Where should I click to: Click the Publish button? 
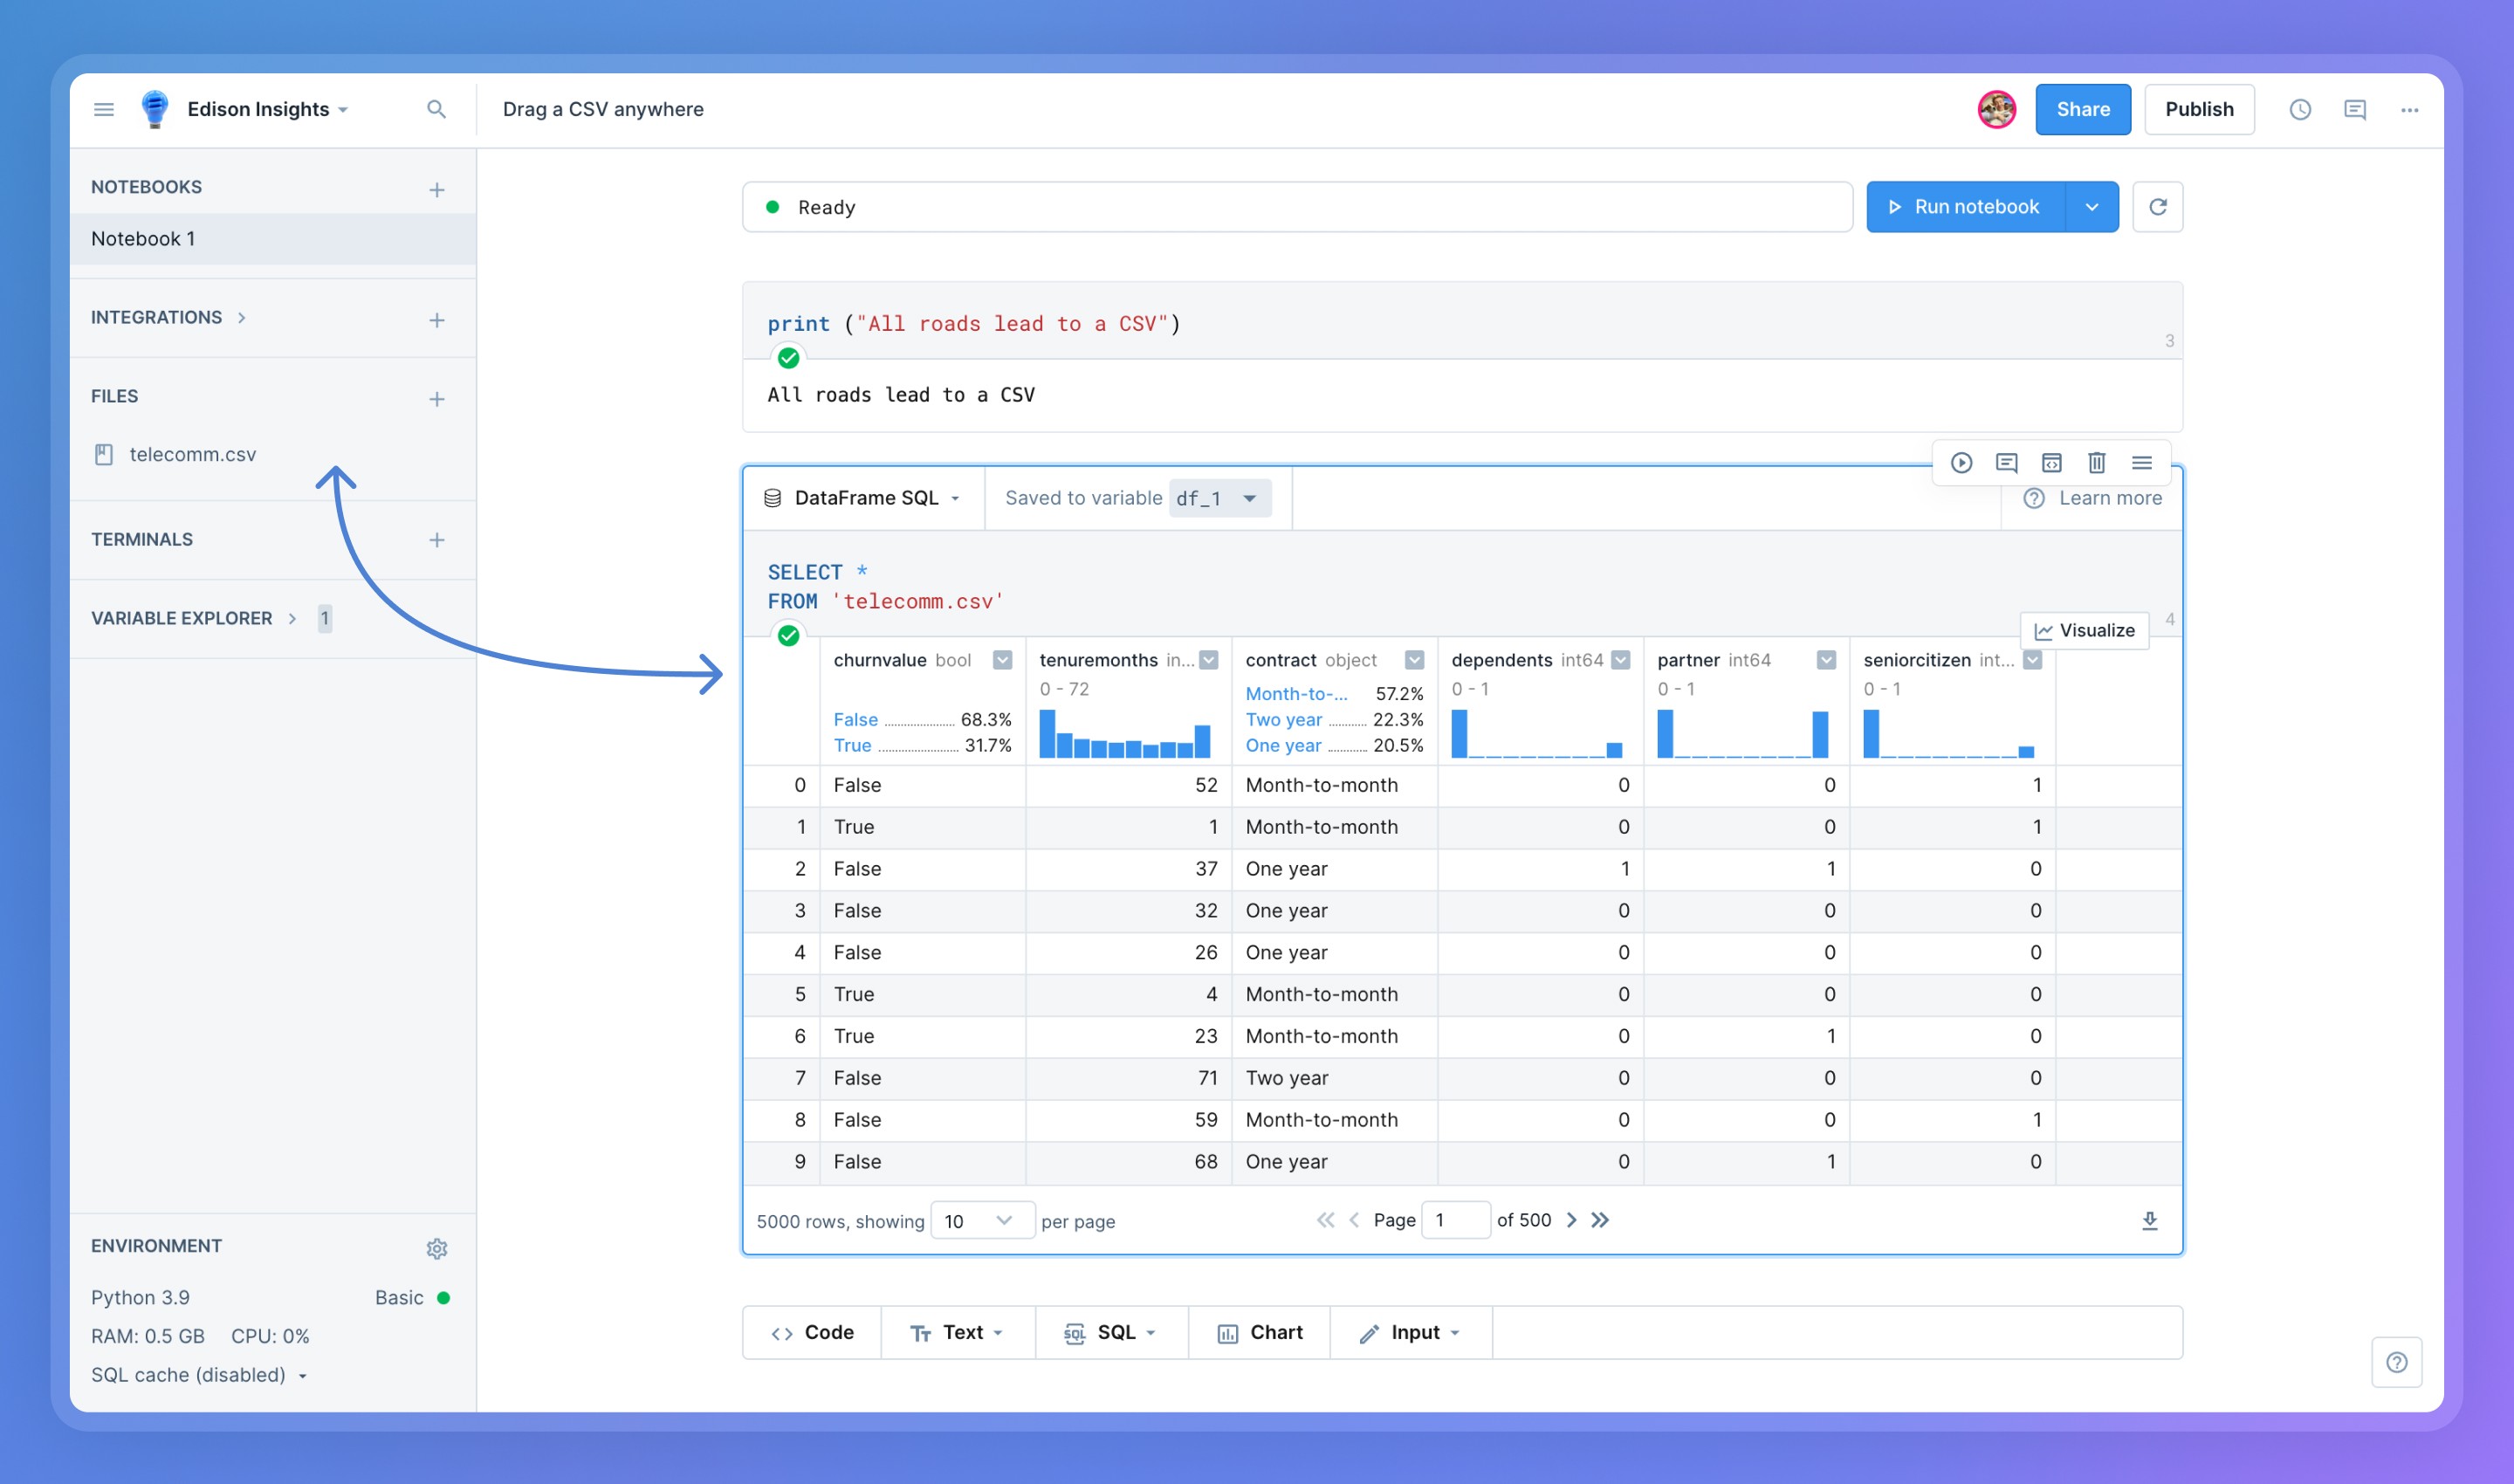(x=2199, y=109)
